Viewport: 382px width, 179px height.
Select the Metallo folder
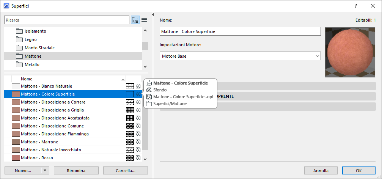32,64
